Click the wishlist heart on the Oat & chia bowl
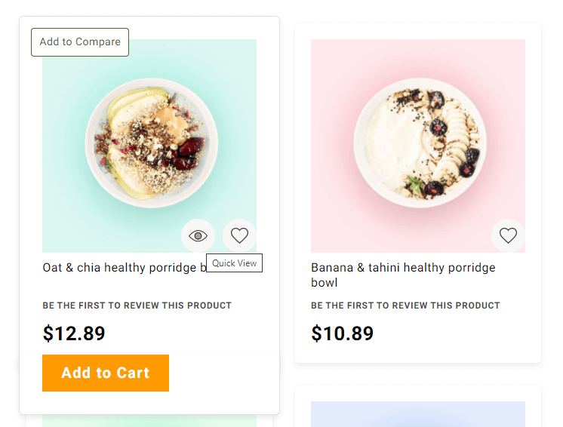This screenshot has height=427, width=563. [239, 236]
